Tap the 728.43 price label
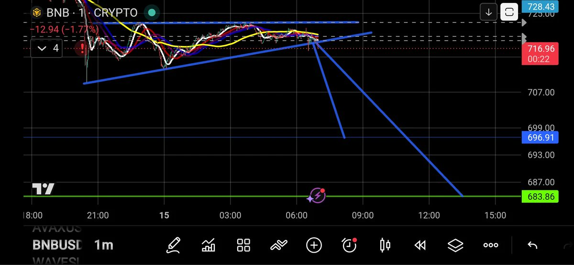This screenshot has height=265, width=574. 541,6
